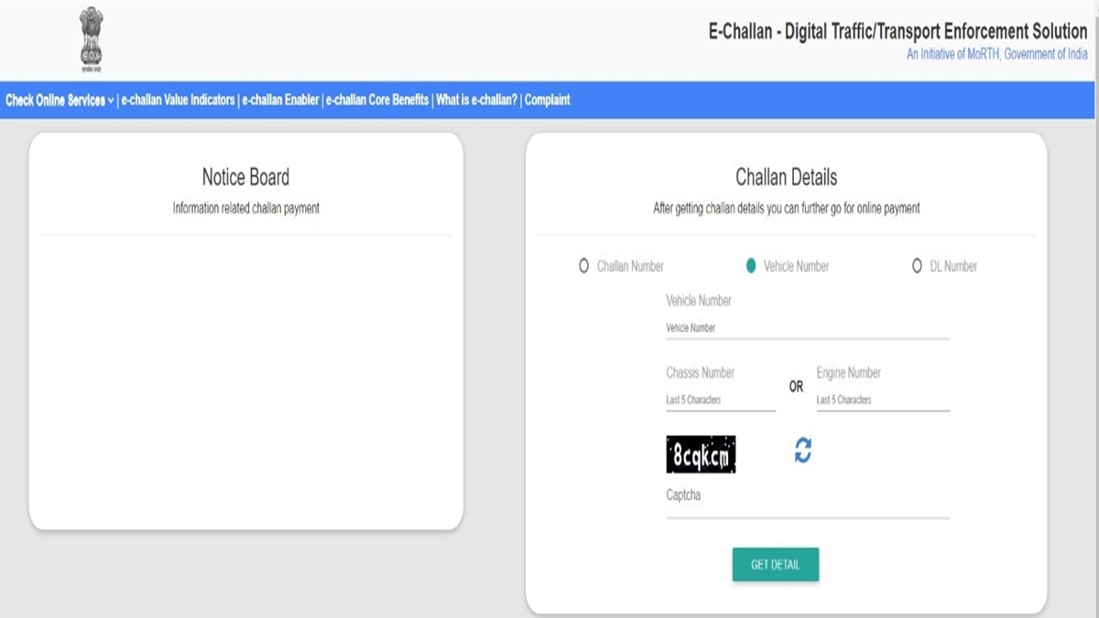Click the Chassis Number last 5 characters field
Screen dimensions: 1099x618
point(720,400)
